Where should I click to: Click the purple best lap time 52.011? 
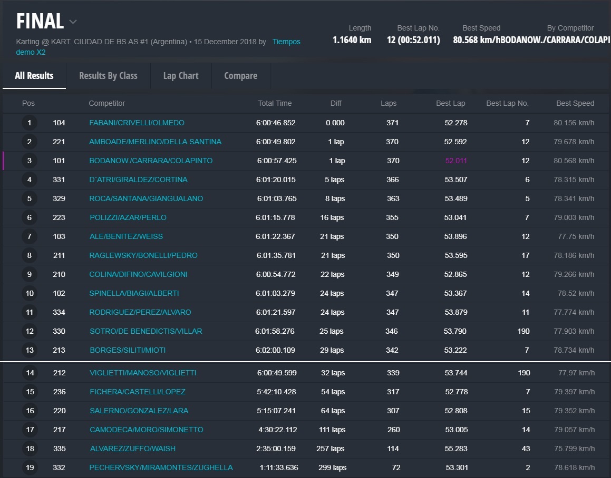point(456,161)
